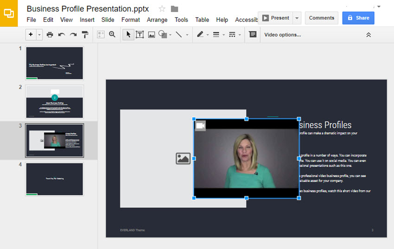Star the presentation with the star icon
Screen dimensions: 394x249
pyautogui.click(x=162, y=9)
